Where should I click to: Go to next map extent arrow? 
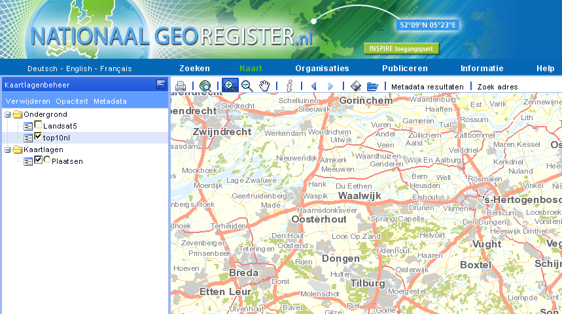pyautogui.click(x=330, y=86)
